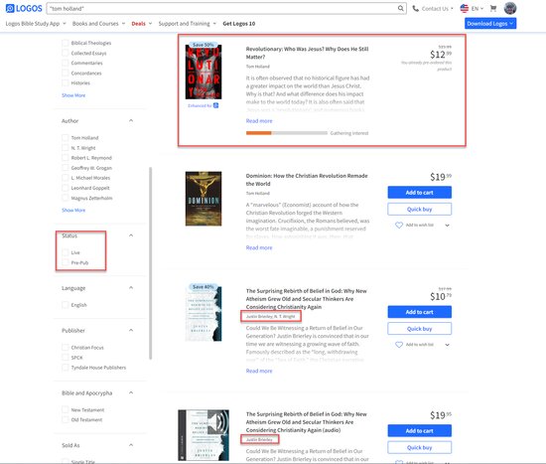
Task: Click the Enhanced for Logos icon under Revolutionary
Action: point(215,105)
